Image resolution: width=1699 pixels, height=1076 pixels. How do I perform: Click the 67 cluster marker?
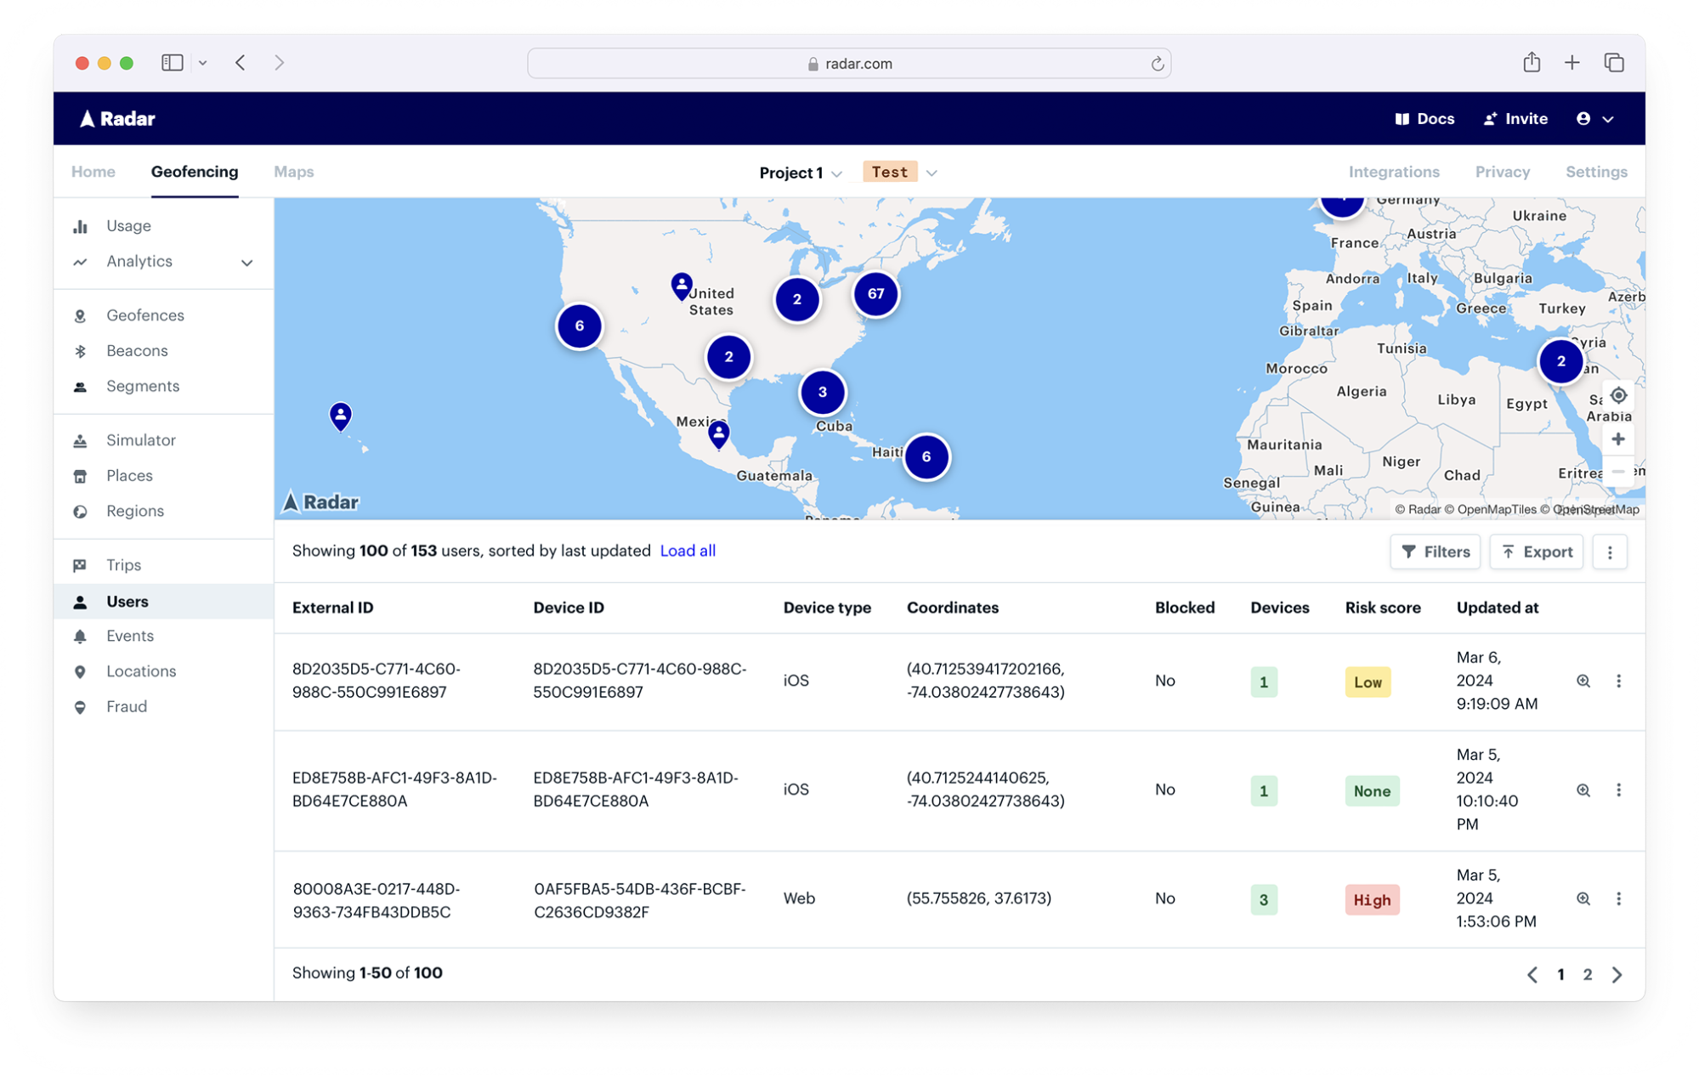click(x=875, y=294)
